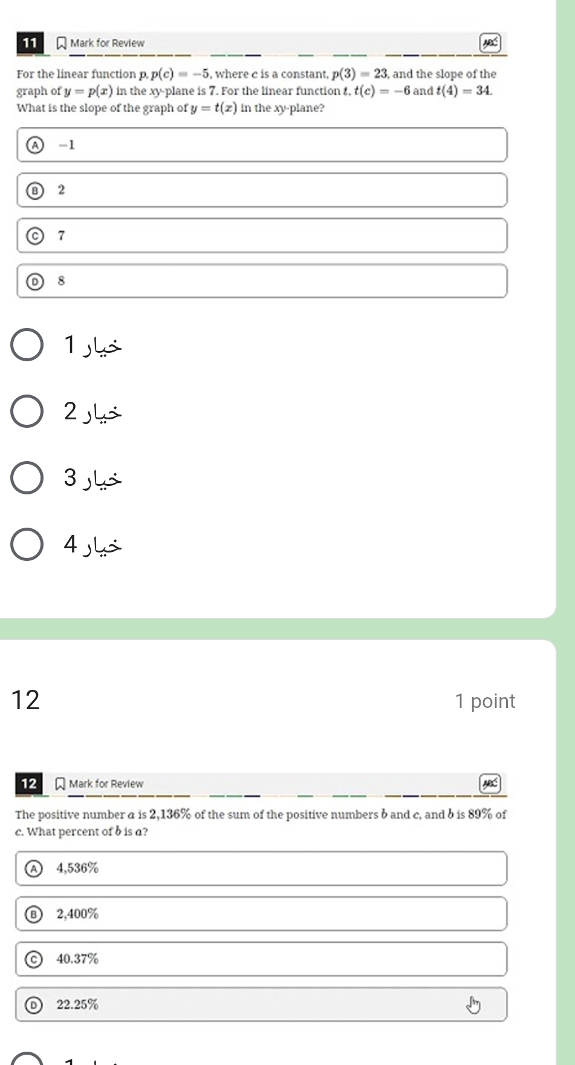Choose answer box 4,536%
Screen dimensions: 575x1065
pos(261,868)
